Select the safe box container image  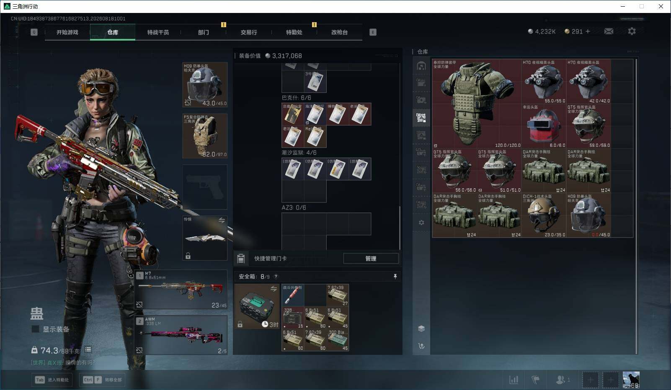[x=257, y=306]
